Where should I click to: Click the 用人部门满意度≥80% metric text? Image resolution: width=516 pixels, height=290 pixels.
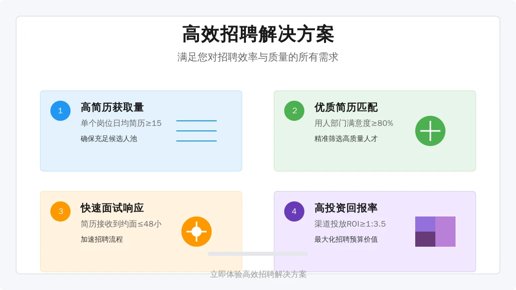354,123
